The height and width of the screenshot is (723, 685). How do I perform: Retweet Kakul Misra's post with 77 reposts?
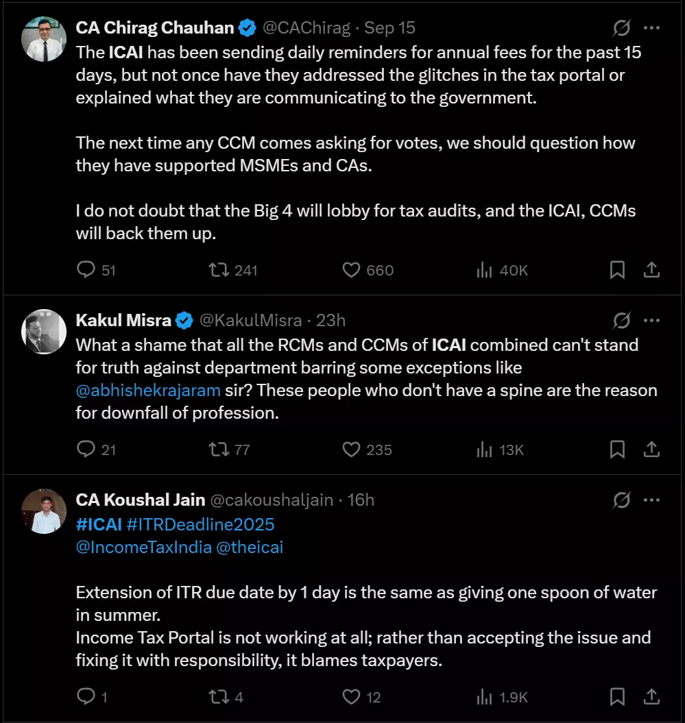tap(218, 450)
